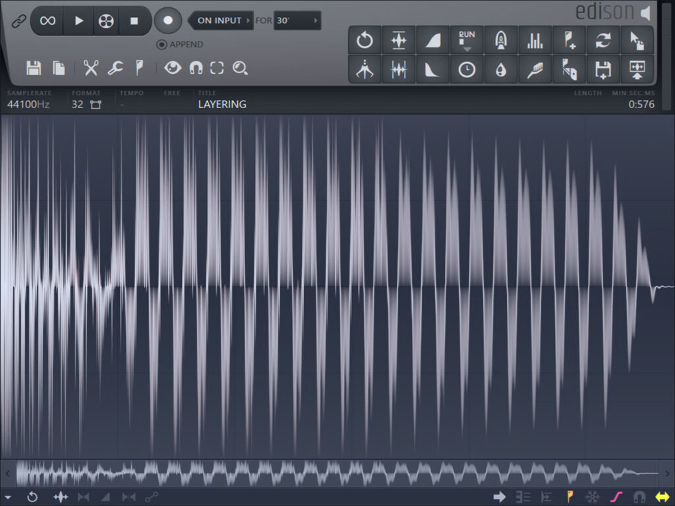Open the eye View menu
The height and width of the screenshot is (506, 675).
[x=173, y=68]
